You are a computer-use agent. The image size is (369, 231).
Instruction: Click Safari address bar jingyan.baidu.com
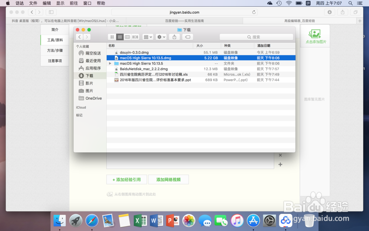[184, 12]
